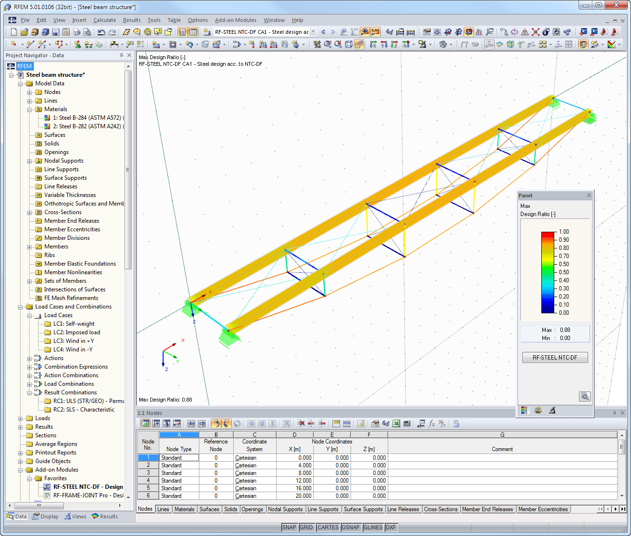Click the view in X direction icon

[x=373, y=44]
